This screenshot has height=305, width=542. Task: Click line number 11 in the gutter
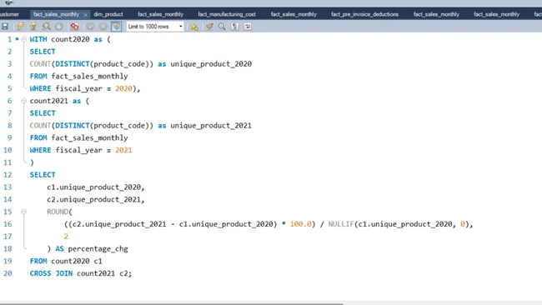[8, 162]
